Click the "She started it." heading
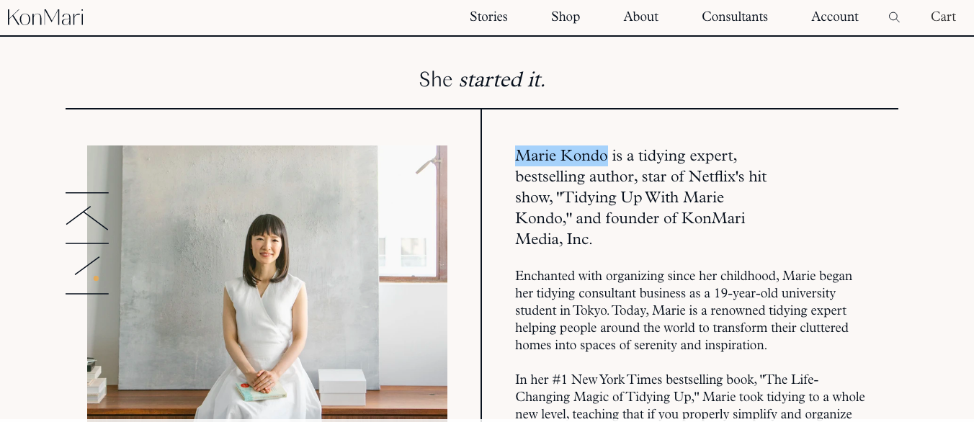The image size is (974, 422). click(x=482, y=79)
